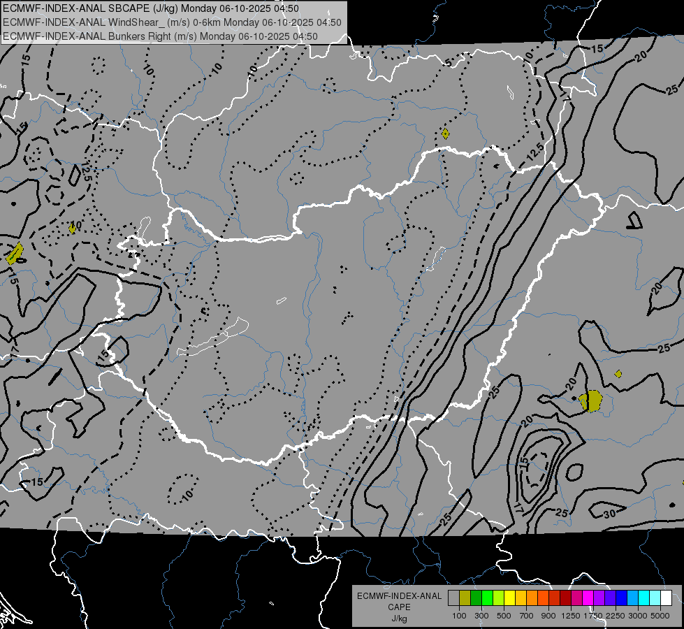684x629 pixels.
Task: Select the bright green CAPE legend swatch
Action: pyautogui.click(x=487, y=598)
